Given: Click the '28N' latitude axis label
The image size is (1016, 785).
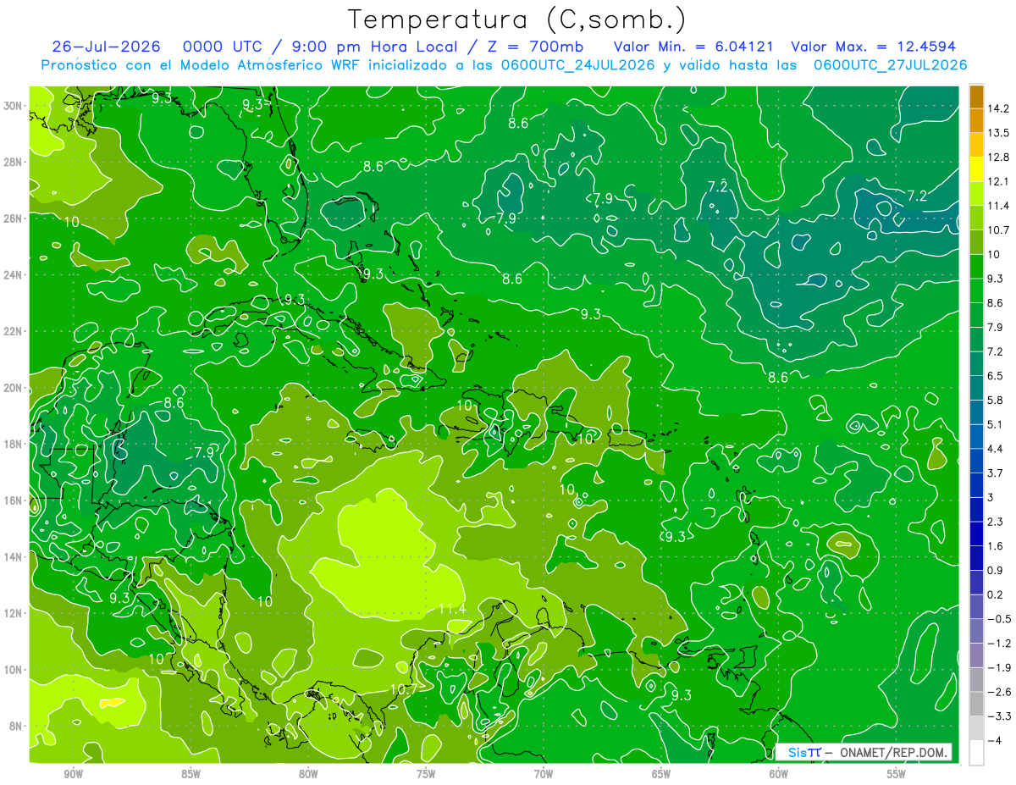Looking at the screenshot, I should [13, 162].
